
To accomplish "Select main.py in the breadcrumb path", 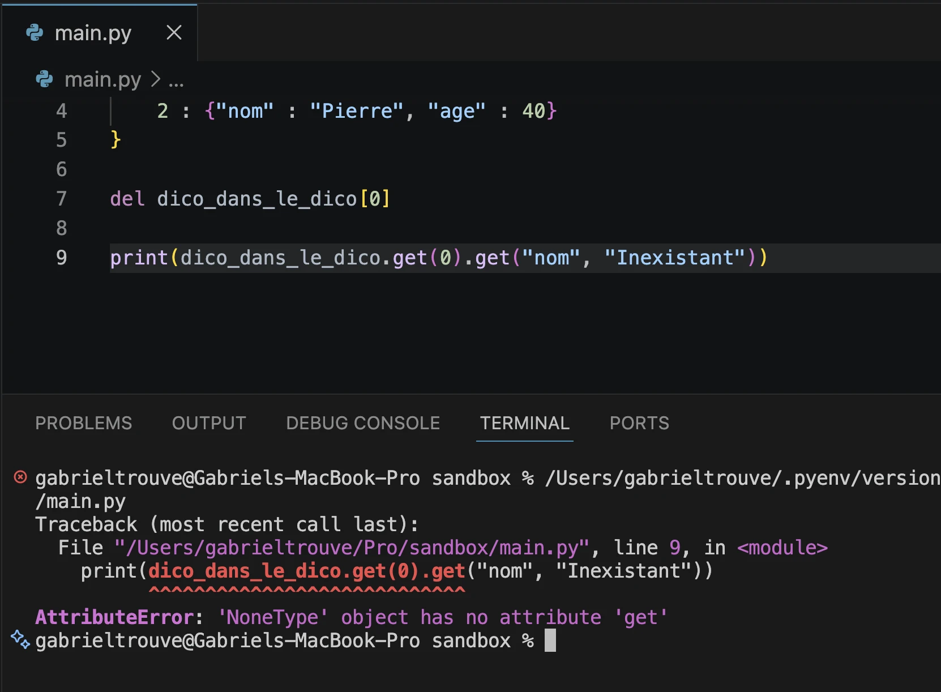I will (x=102, y=79).
